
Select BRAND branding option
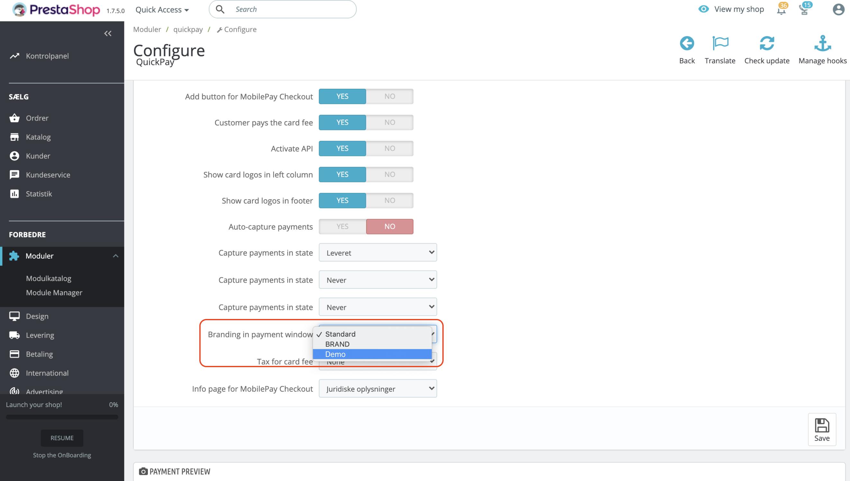(x=372, y=344)
